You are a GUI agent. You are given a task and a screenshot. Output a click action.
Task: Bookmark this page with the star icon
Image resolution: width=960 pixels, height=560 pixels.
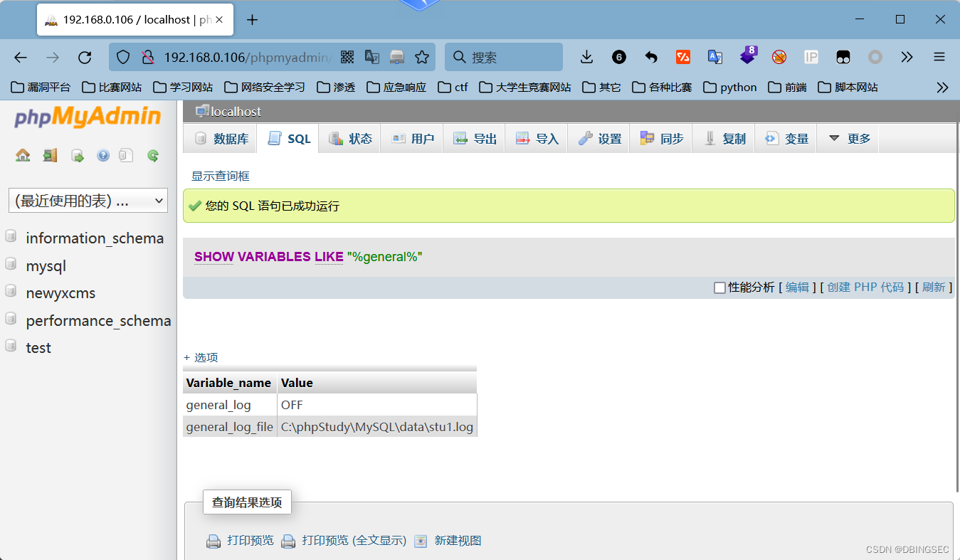pyautogui.click(x=422, y=57)
